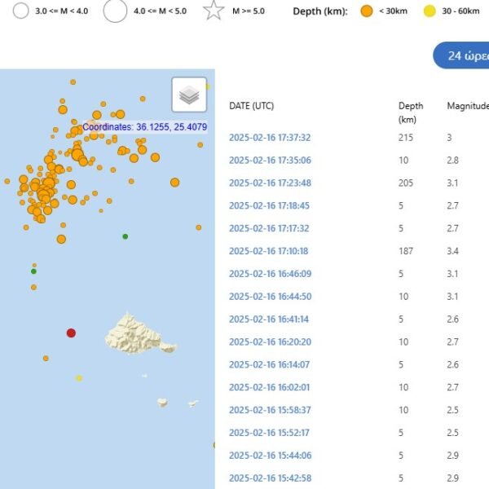The width and height of the screenshot is (489, 489).
Task: Open the 2025-02-16 17:10:18 earthquake event
Action: click(x=270, y=251)
